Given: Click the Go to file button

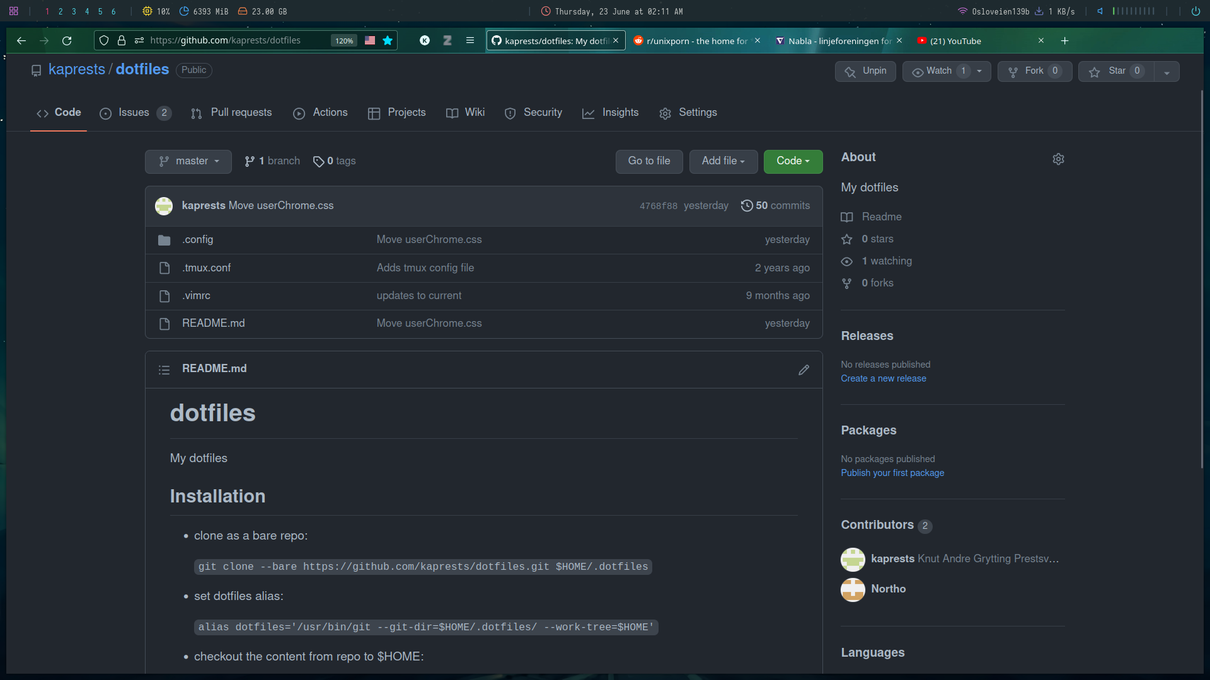Looking at the screenshot, I should [x=649, y=161].
